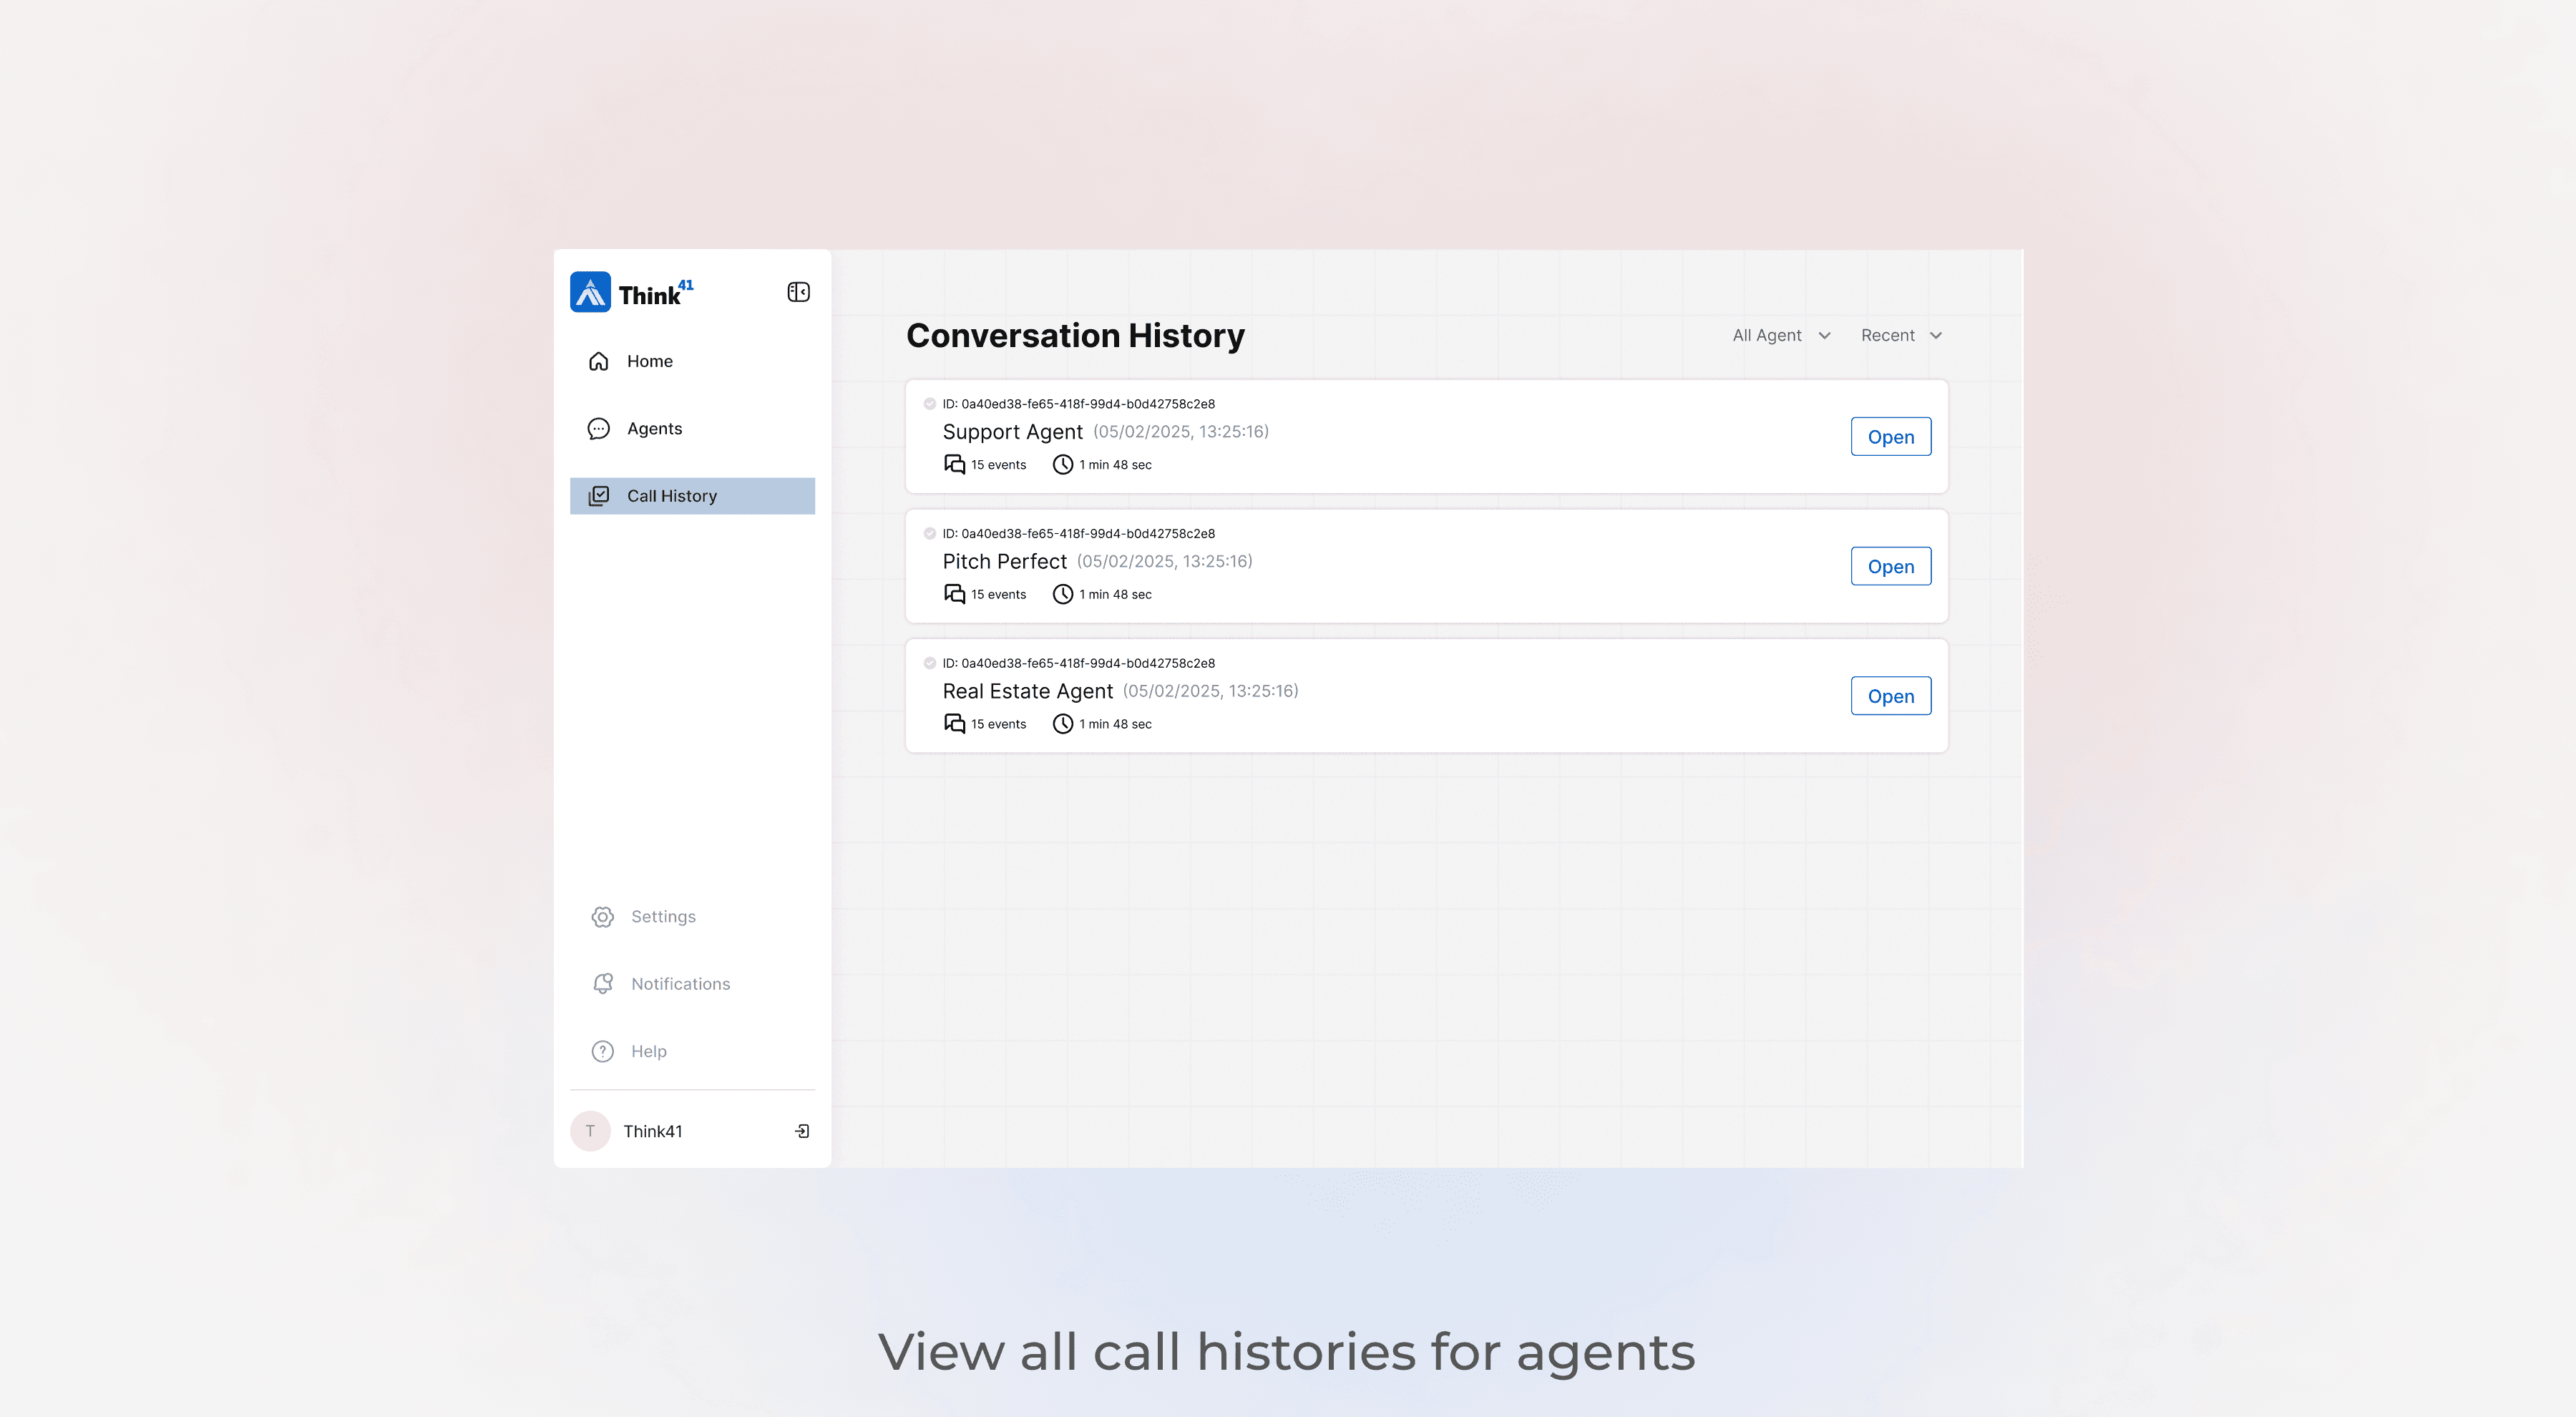Open the Support Agent conversation
Image resolution: width=2576 pixels, height=1417 pixels.
(x=1890, y=437)
